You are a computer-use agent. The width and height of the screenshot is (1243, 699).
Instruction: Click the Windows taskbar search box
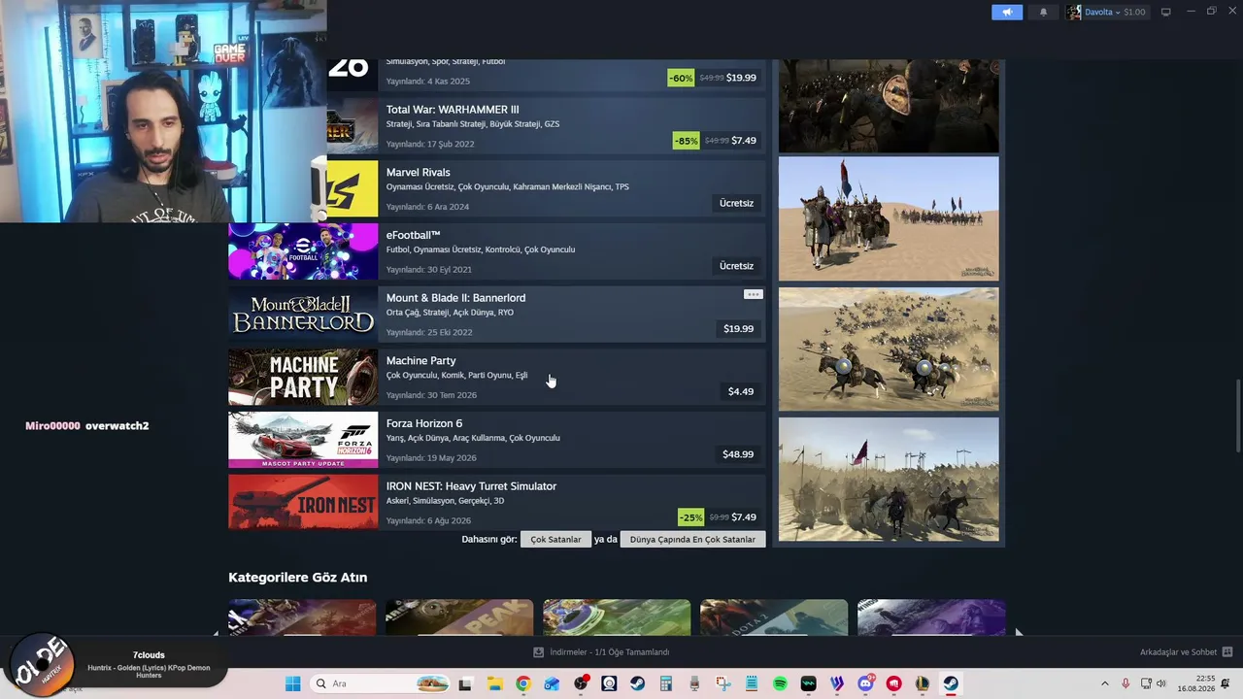[381, 683]
